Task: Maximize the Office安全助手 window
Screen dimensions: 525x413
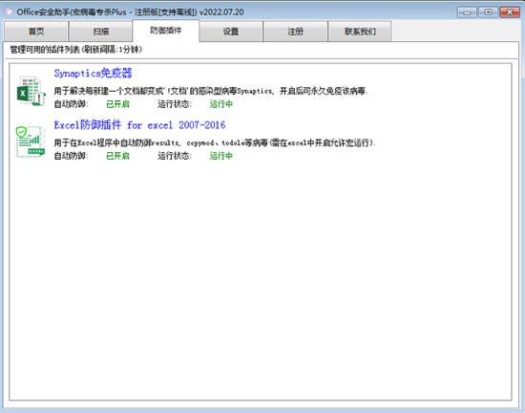Action: pos(488,12)
